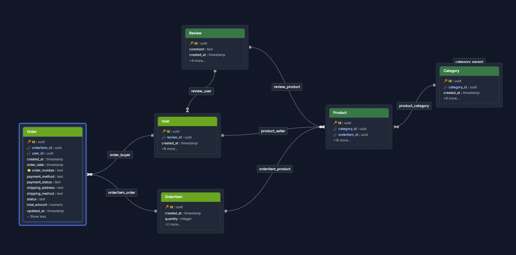The width and height of the screenshot is (516, 255).
Task: Select the review_user relationship label
Action: [x=201, y=91]
